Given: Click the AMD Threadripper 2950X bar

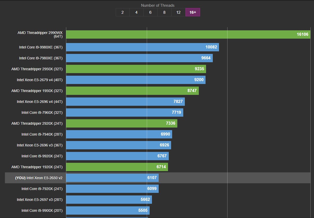Looking at the screenshot, I should click(136, 69).
